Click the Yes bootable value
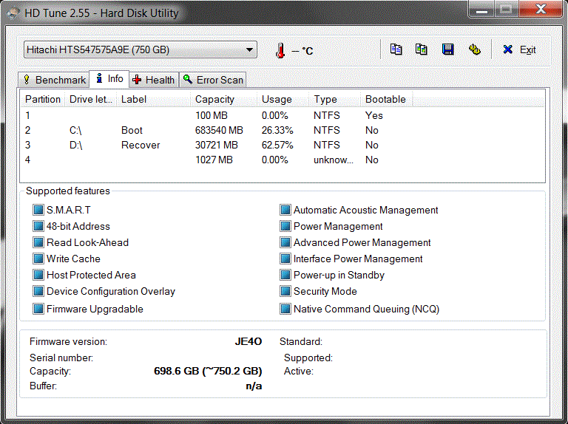The width and height of the screenshot is (568, 424). (x=373, y=115)
